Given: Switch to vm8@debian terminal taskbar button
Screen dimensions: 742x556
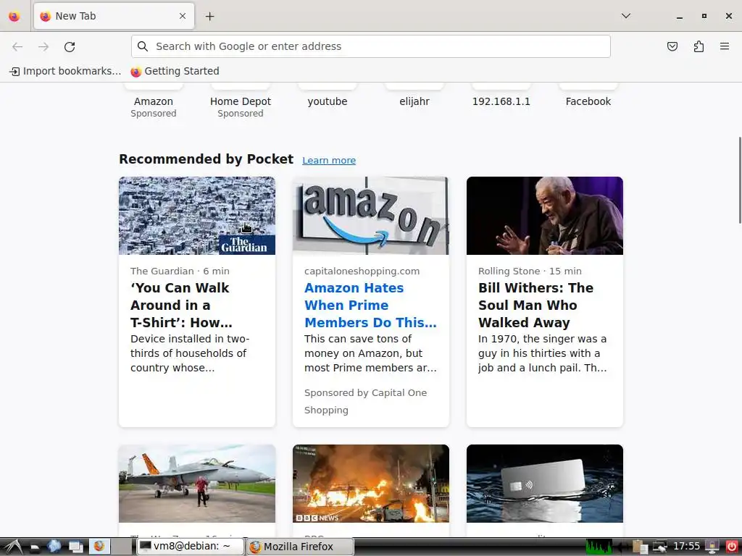Looking at the screenshot, I should click(191, 547).
